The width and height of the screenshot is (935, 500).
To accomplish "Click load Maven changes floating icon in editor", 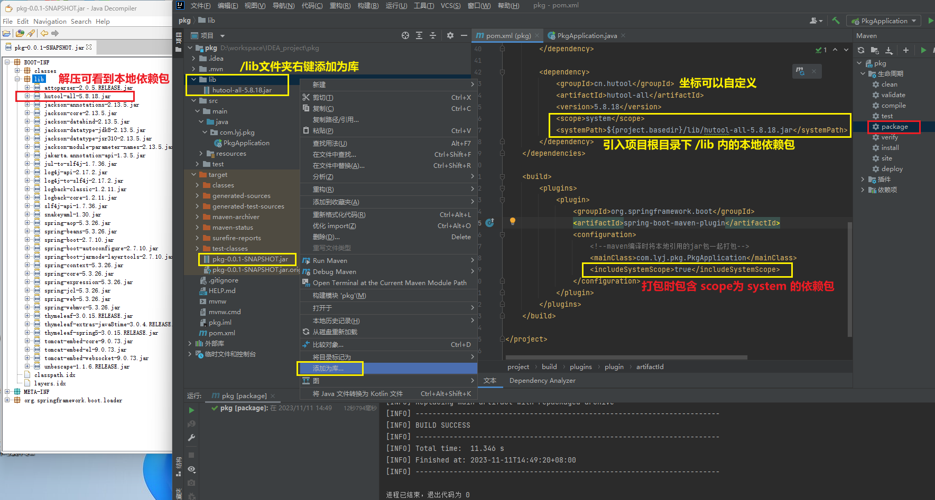I will coord(800,71).
